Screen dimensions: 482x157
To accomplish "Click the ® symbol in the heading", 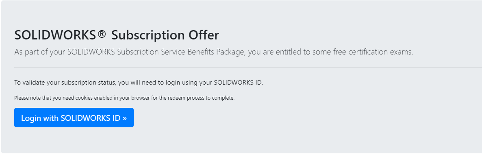I will tap(102, 35).
